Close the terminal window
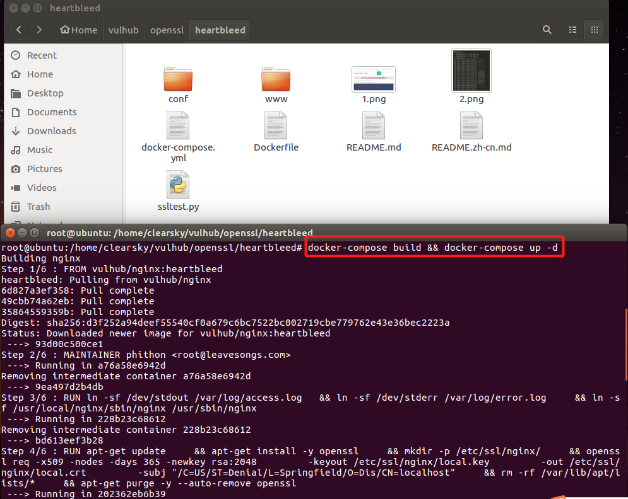Image resolution: width=628 pixels, height=499 pixels. pos(10,232)
